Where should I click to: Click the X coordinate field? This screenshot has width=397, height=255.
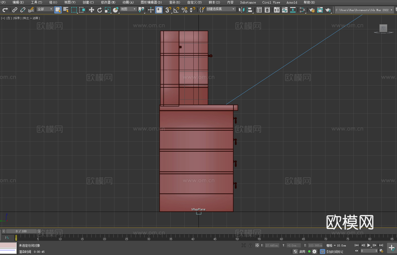pyautogui.click(x=272, y=245)
